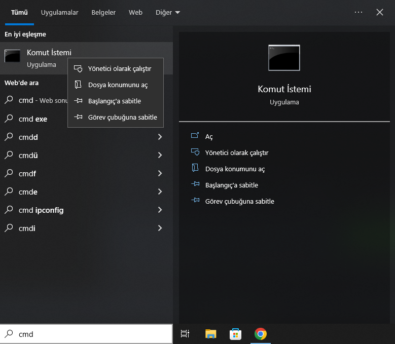Launch Microsoft Store from the taskbar
395x344 pixels.
pos(236,333)
